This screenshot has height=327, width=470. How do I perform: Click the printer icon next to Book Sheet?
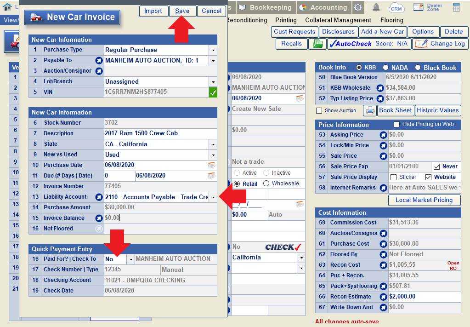[x=370, y=111]
